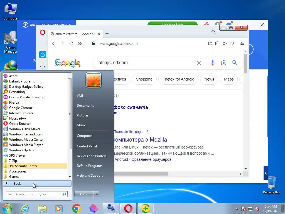Select the Maps filter

(229, 79)
